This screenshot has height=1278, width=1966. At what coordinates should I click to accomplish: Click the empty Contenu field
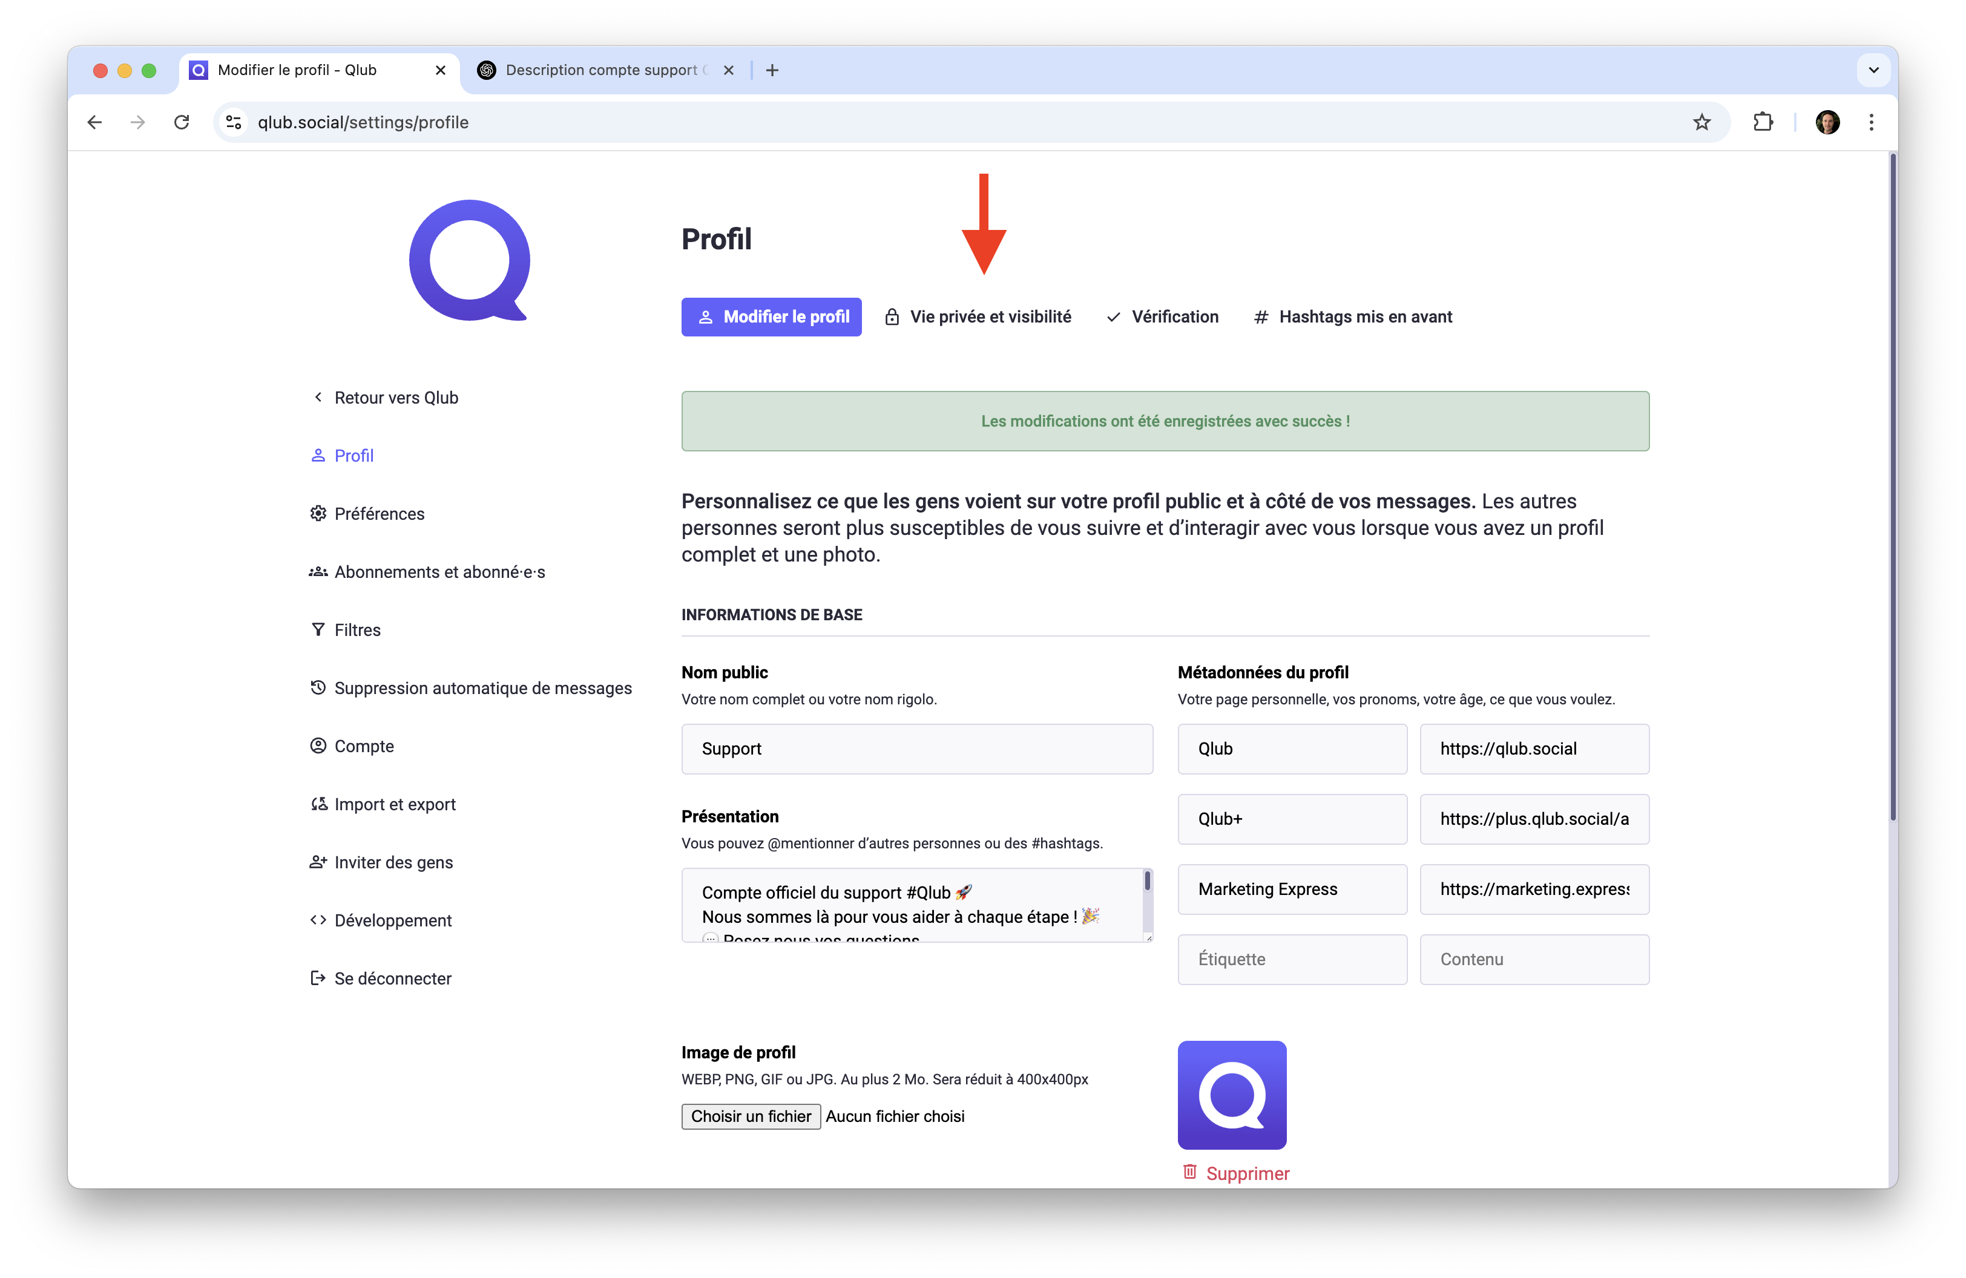[1534, 959]
